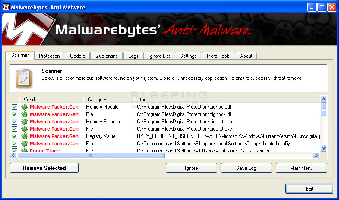Viewport: 339px width, 200px height.
Task: Click the Malwarebytes title bar app icon
Action: tap(6, 7)
